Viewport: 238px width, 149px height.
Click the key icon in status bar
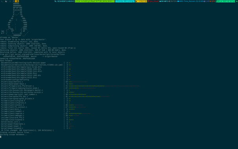pos(55,1)
